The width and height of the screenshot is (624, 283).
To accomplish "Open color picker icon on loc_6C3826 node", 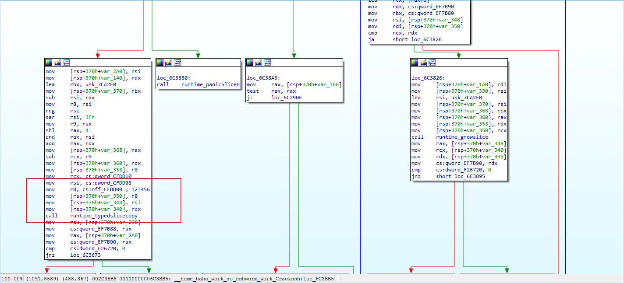I will coord(415,63).
